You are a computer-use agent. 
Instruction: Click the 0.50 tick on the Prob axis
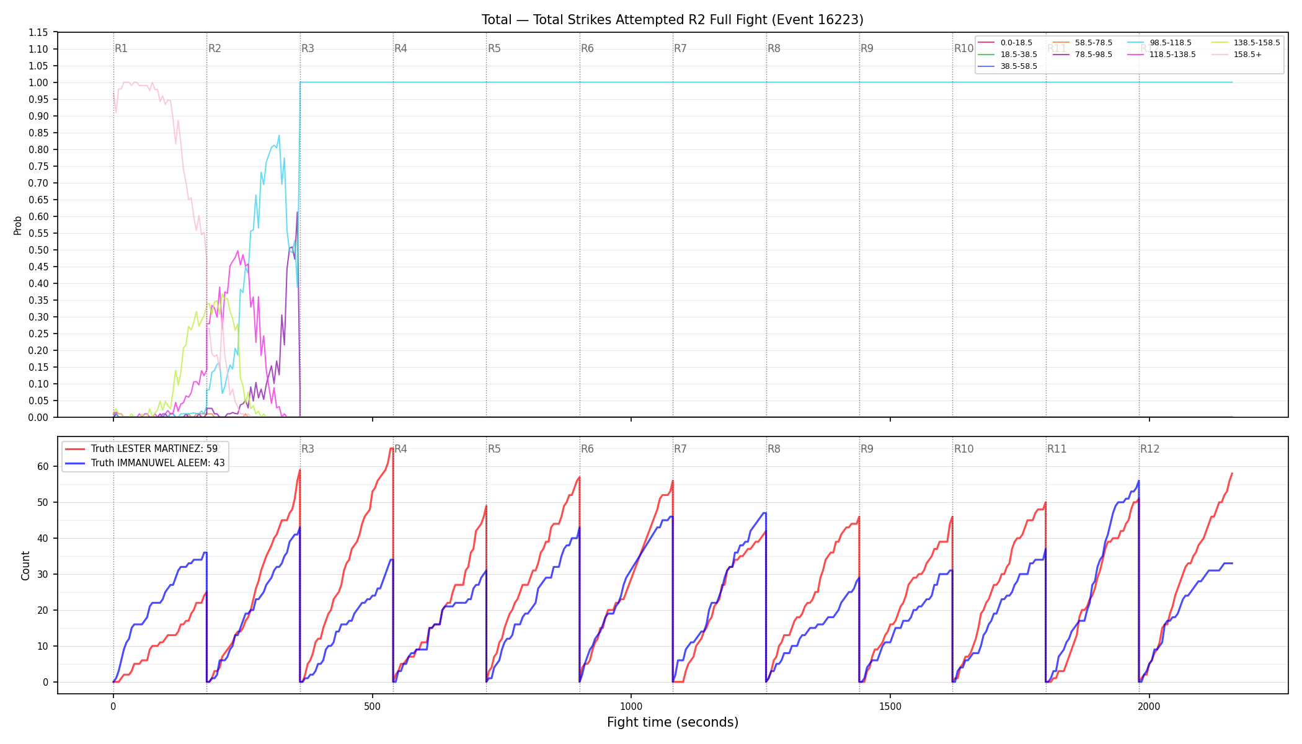point(38,250)
